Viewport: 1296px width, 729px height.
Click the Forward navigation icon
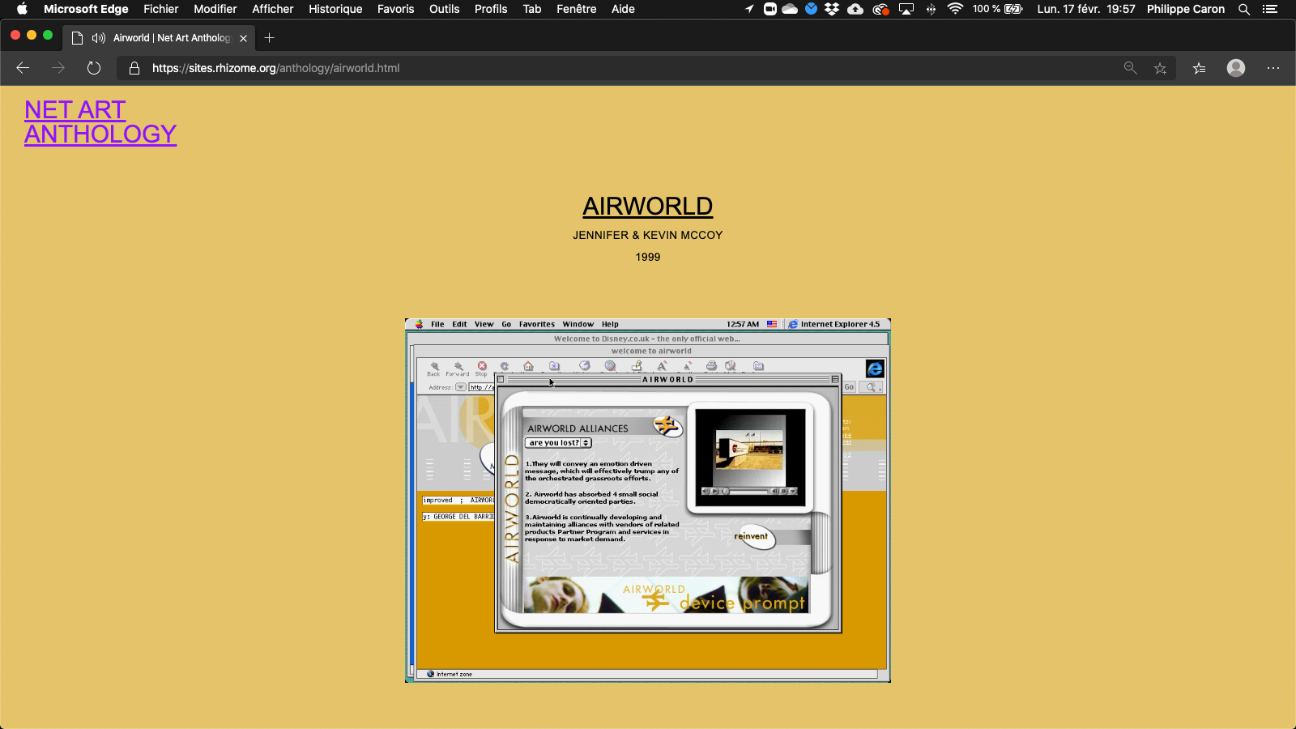[x=458, y=366]
